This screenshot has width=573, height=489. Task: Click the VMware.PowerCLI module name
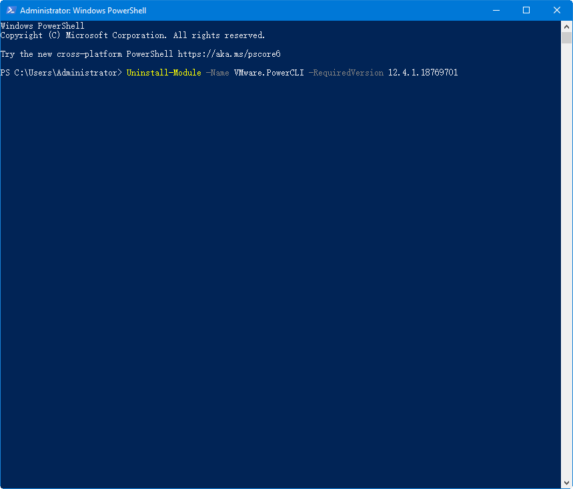269,72
